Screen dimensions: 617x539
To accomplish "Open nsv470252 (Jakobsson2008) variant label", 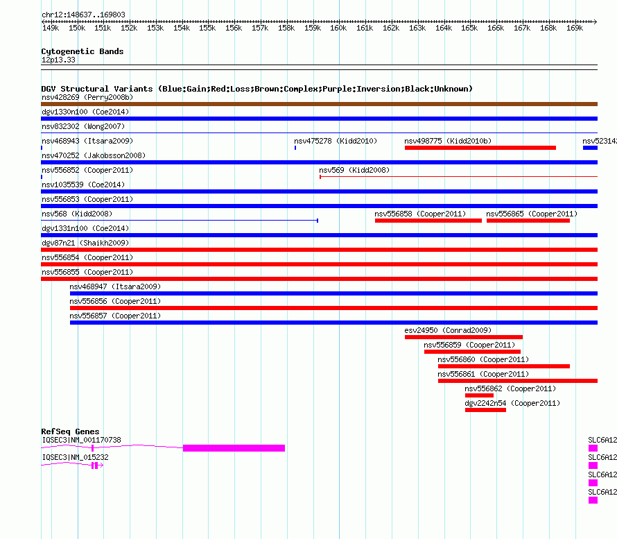I will [x=94, y=155].
